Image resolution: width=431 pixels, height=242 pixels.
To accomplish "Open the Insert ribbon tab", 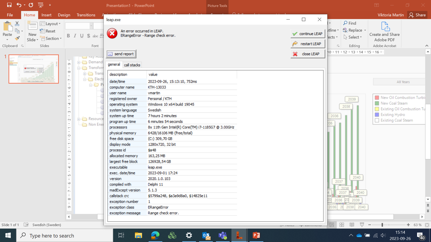I will tap(46, 15).
